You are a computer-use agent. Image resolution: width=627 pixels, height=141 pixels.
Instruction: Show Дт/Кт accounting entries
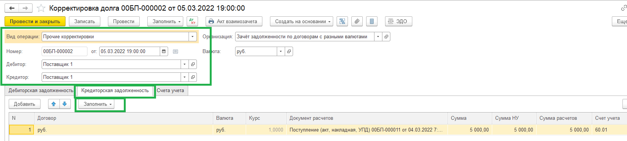[192, 21]
